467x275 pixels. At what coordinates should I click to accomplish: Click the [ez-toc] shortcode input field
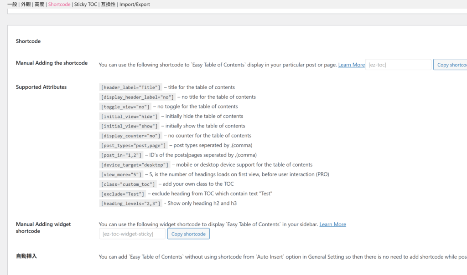pyautogui.click(x=398, y=65)
